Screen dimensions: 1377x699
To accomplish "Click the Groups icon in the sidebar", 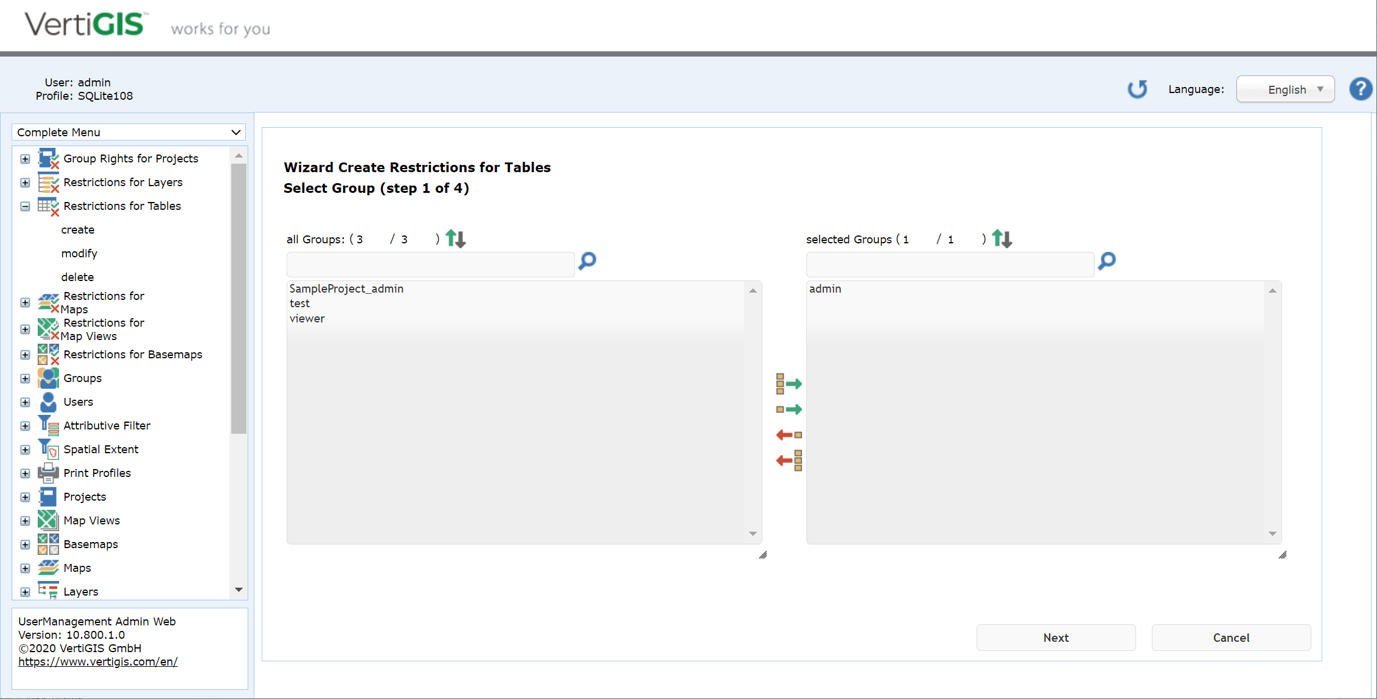I will [48, 378].
